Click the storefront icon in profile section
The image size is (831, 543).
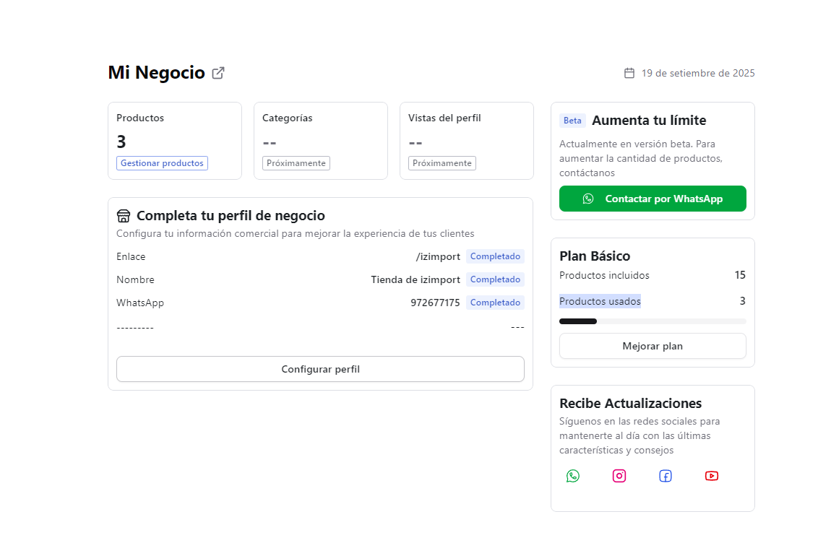coord(123,215)
